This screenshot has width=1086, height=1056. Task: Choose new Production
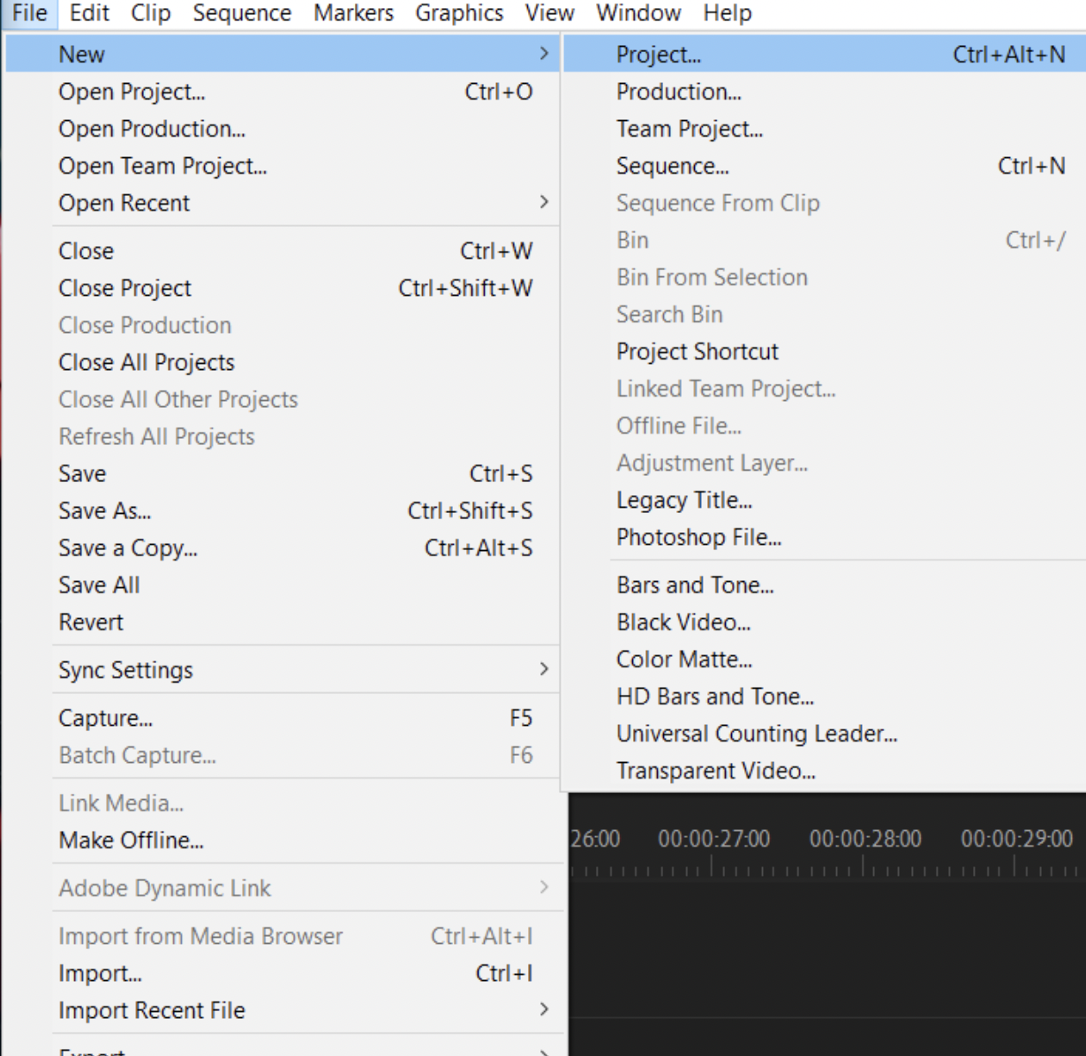[x=825, y=92]
